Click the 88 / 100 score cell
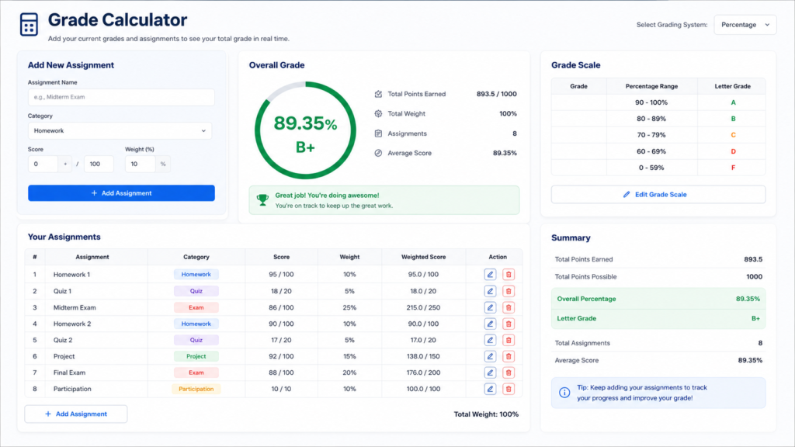795x447 pixels. click(x=281, y=372)
